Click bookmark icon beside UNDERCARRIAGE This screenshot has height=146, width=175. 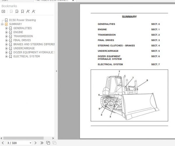pos(10,48)
